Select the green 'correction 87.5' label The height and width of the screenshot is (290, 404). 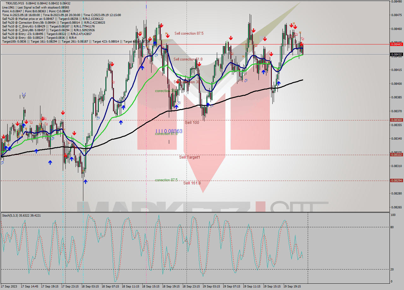point(166,180)
